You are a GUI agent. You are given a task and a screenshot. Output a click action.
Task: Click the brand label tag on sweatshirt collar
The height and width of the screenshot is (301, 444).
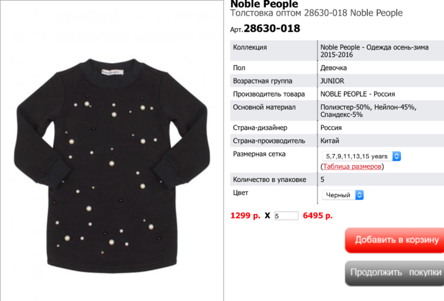112,72
